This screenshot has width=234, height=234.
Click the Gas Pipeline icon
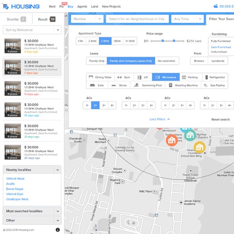point(206,85)
